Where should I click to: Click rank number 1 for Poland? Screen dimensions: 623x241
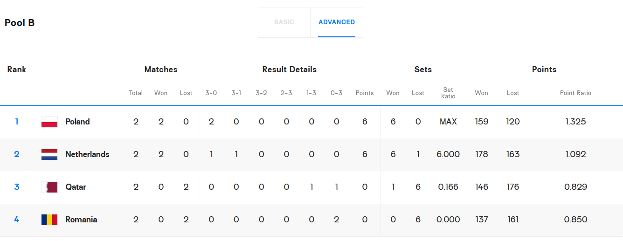(x=17, y=122)
